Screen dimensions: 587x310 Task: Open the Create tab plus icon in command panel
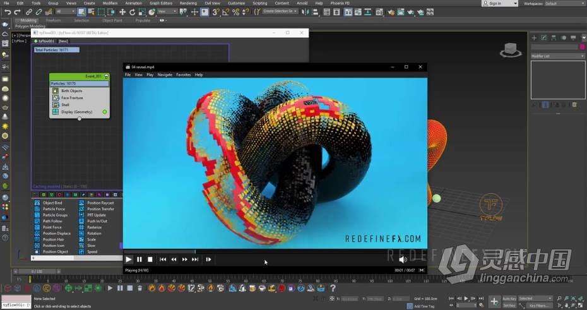[x=534, y=38]
